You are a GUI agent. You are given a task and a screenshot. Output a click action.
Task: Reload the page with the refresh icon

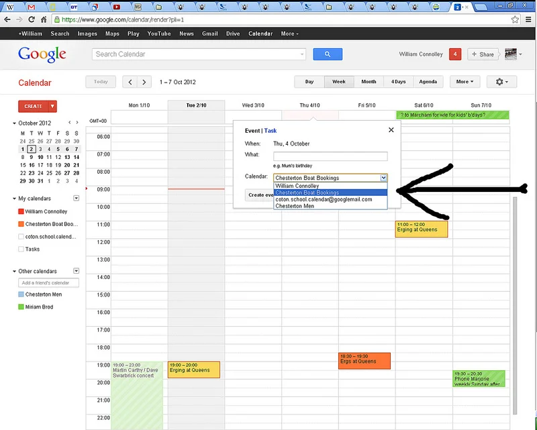tap(32, 19)
